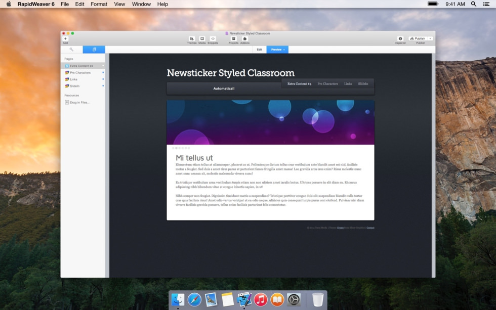Open Finder from the Dock
Viewport: 496px width, 310px height.
[178, 299]
